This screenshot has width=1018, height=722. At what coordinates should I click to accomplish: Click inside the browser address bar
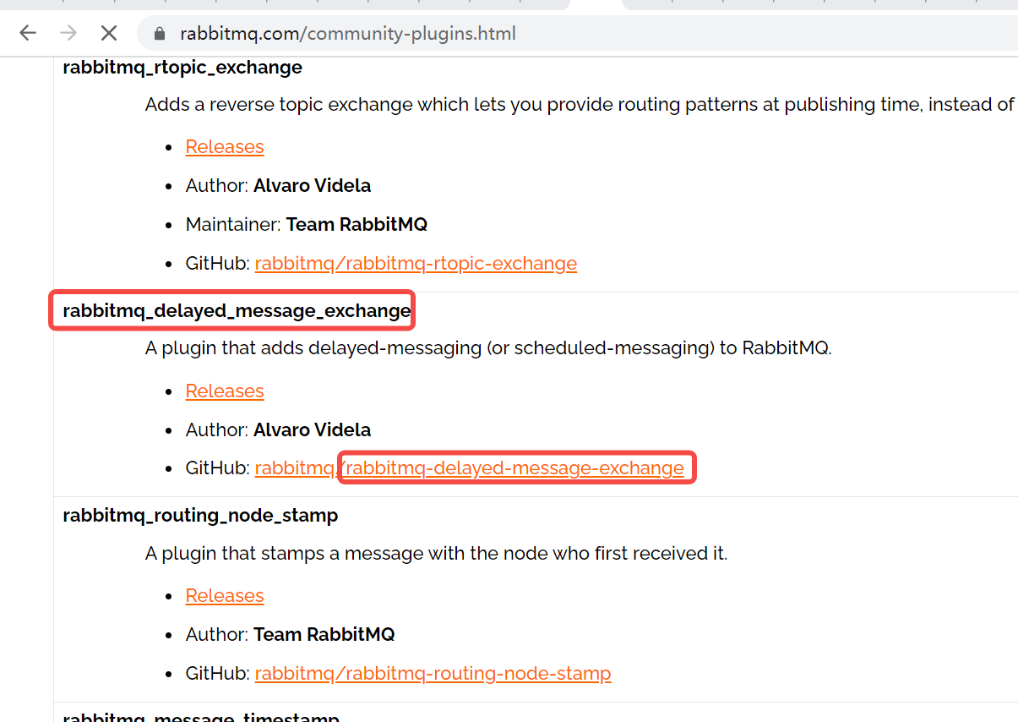591,33
